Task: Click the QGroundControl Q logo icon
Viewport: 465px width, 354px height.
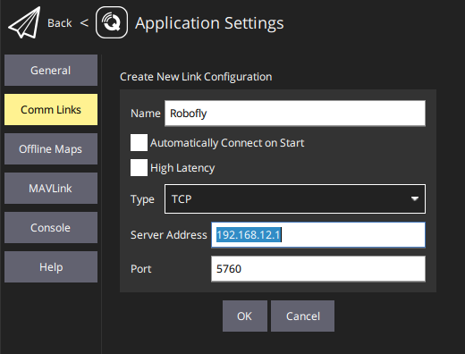Action: coord(112,22)
